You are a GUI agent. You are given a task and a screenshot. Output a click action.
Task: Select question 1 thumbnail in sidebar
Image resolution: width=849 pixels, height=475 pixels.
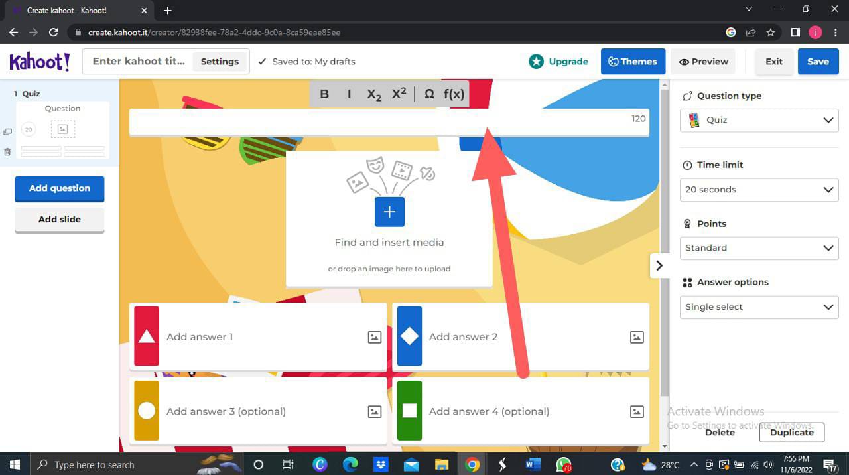[x=62, y=130]
